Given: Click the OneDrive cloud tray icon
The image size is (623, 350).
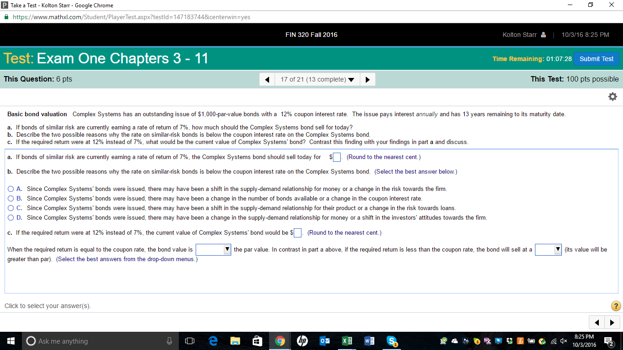Looking at the screenshot, I should pos(455,341).
